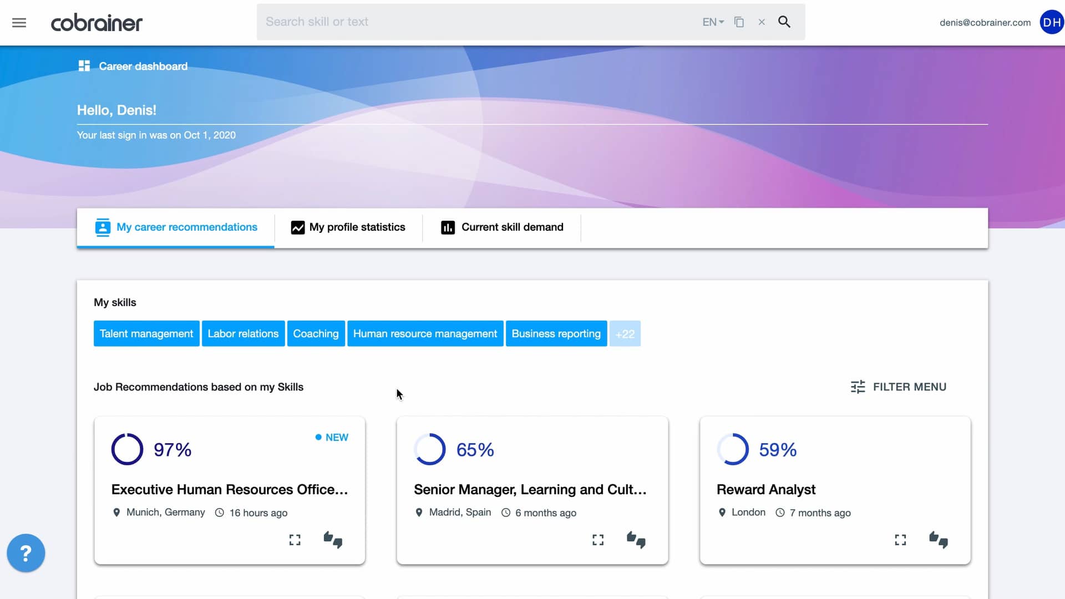Rate the Senior Manager job with thumbs icon
Viewport: 1065px width, 599px height.
tap(636, 540)
